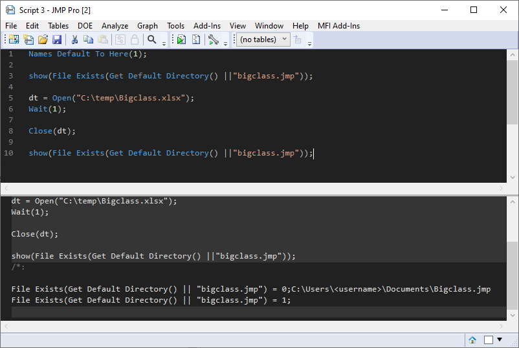
Task: Open the DOE menu
Action: [85, 26]
